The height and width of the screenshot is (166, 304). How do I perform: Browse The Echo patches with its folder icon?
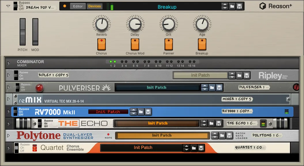tap(211, 123)
